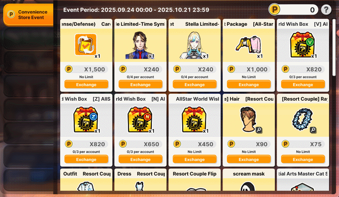Exchange the X450 AllStar World Wish Box
This screenshot has height=197, width=339.
pos(194,159)
